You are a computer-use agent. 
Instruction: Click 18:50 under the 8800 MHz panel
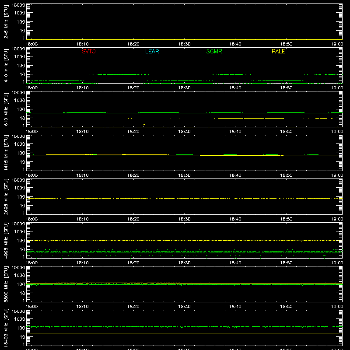[287, 307]
